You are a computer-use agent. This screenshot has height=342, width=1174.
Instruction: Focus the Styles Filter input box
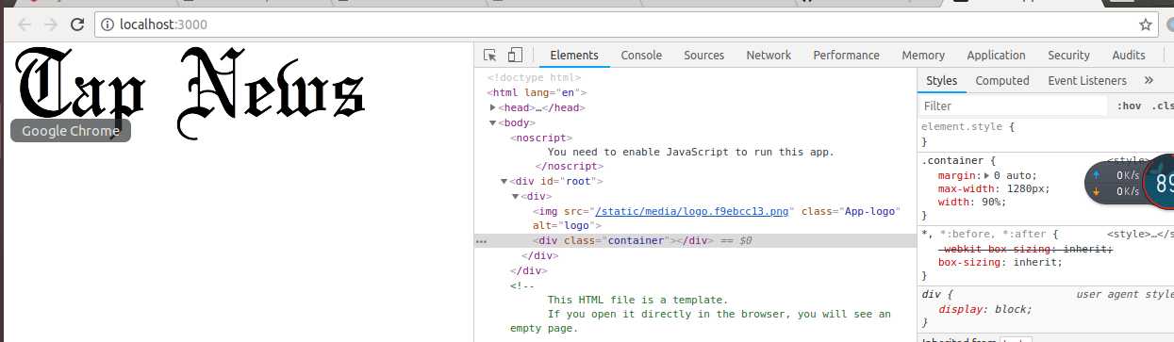(1013, 106)
